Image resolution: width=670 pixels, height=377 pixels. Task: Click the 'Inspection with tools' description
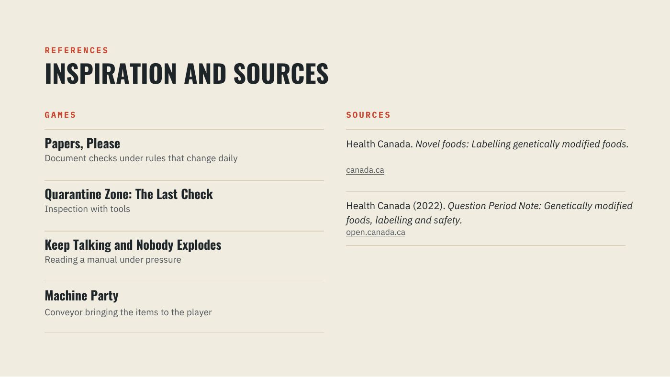(x=87, y=209)
